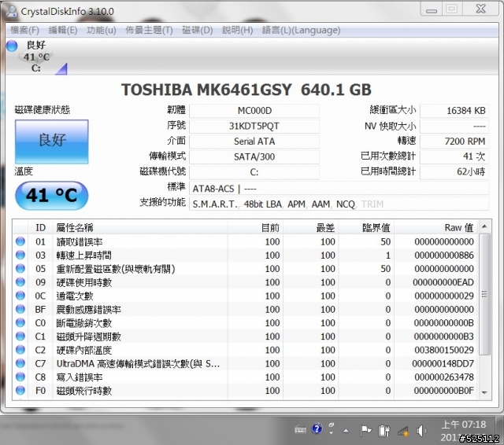Click the 韌體 field value MC000D
Viewport: 504px width, 445px height.
pos(254,111)
